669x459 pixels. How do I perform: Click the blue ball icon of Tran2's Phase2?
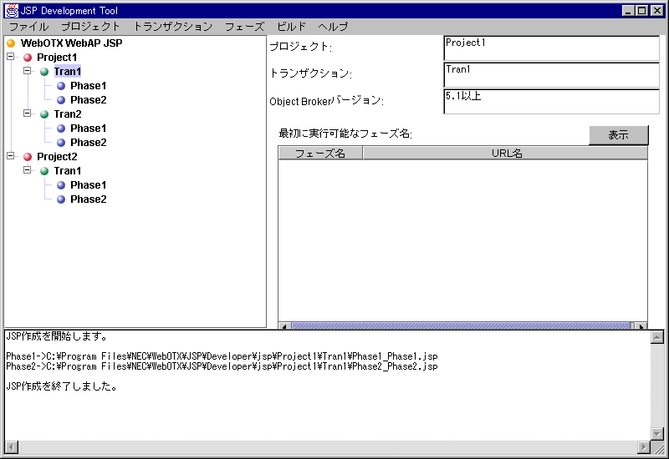pyautogui.click(x=61, y=143)
